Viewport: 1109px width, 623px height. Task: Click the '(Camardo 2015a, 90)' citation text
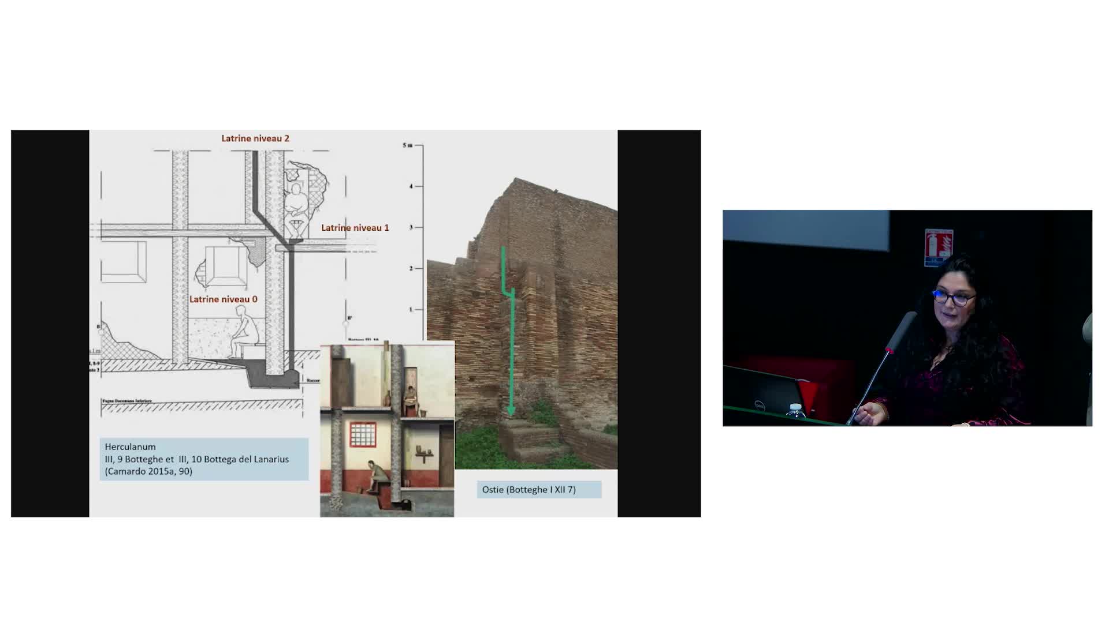point(148,471)
